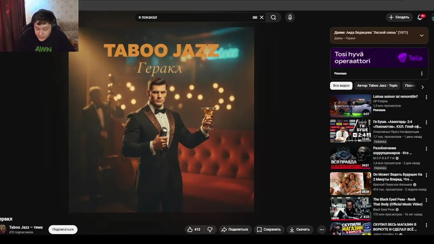Open more actions three-dots under video

[322, 229]
